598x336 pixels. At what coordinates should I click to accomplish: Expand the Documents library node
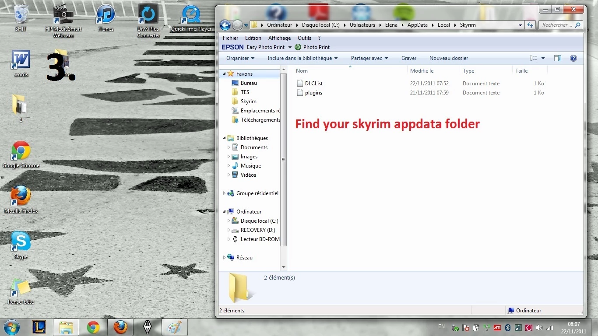coord(229,147)
